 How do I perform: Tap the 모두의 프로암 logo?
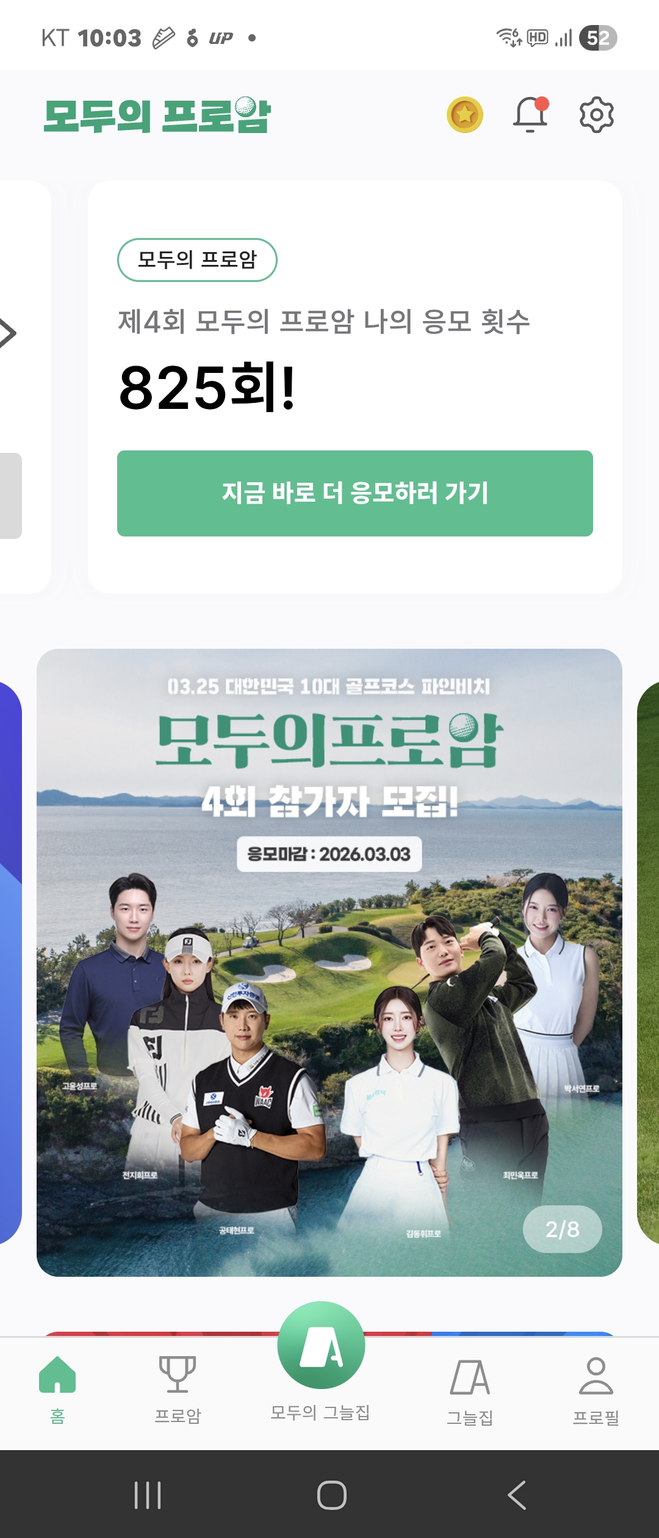tap(157, 115)
